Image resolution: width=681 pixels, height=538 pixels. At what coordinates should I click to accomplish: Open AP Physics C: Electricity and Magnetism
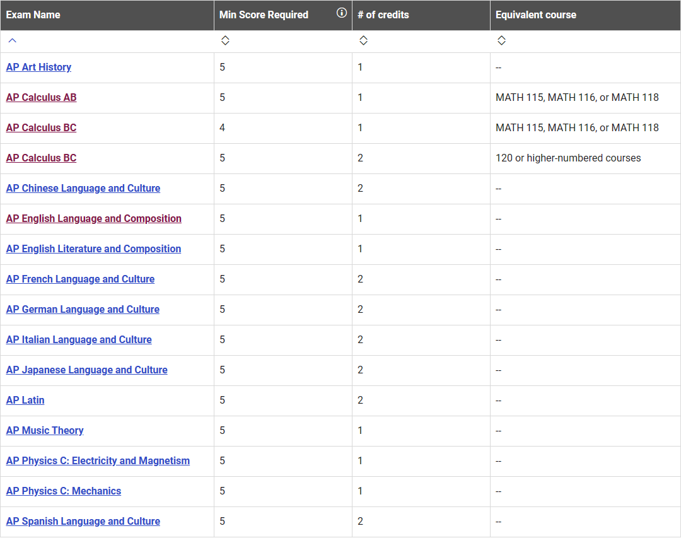pyautogui.click(x=98, y=461)
